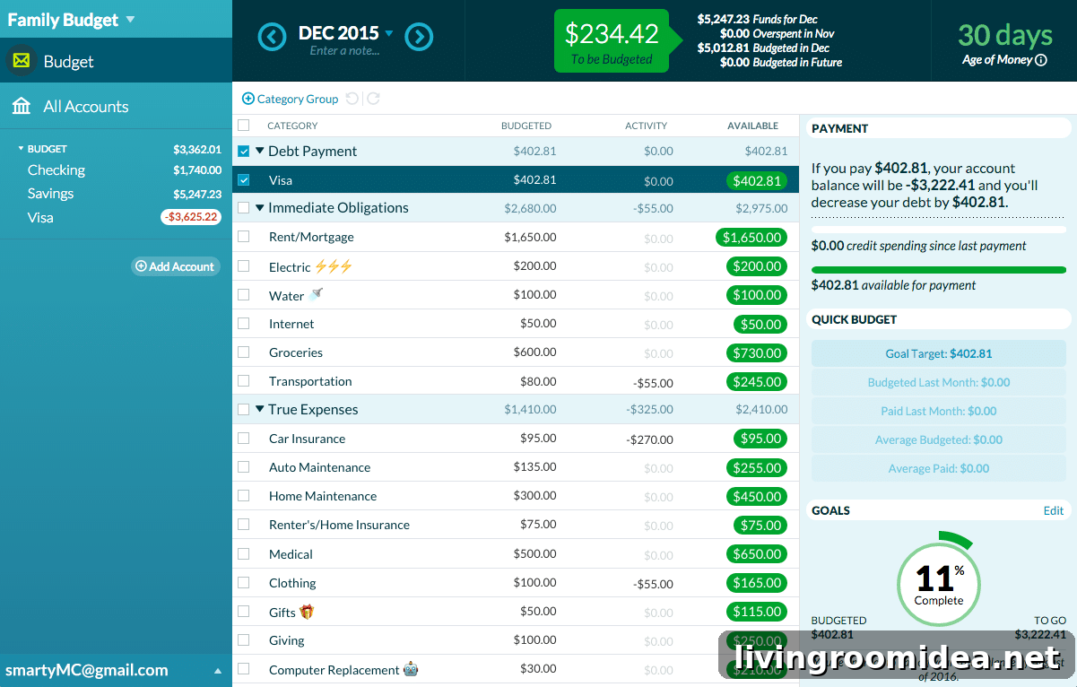Click Edit link in Goals section
Image resolution: width=1077 pixels, height=687 pixels.
pyautogui.click(x=1054, y=510)
